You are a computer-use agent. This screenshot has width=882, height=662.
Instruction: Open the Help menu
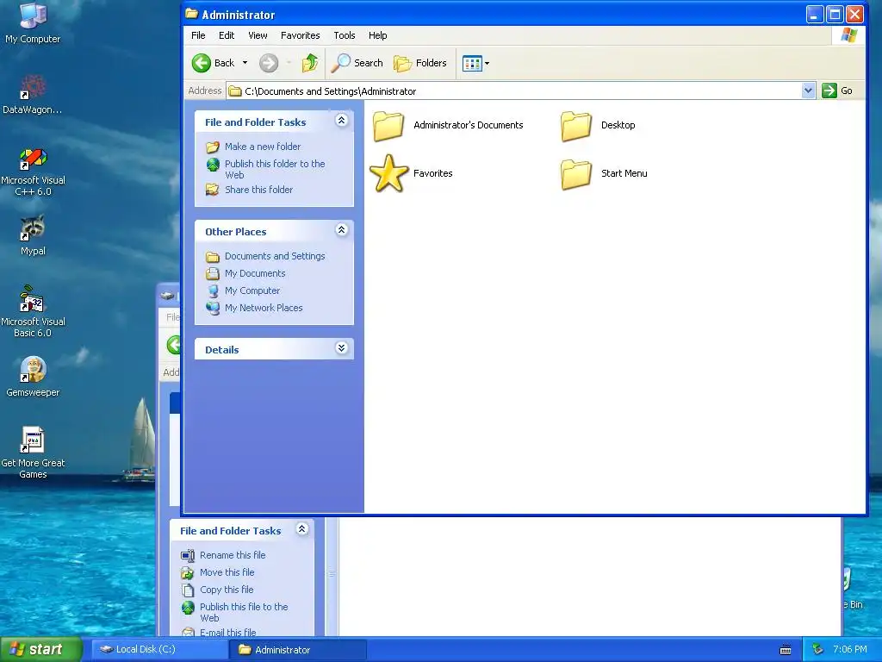[x=377, y=34]
